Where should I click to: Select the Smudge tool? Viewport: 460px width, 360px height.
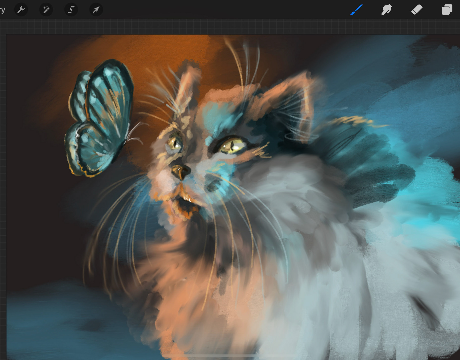point(387,10)
